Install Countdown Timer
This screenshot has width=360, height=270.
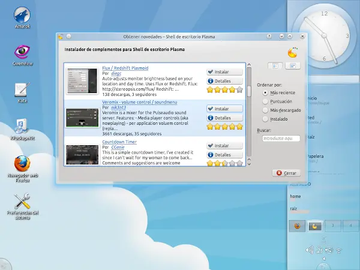tap(224, 146)
